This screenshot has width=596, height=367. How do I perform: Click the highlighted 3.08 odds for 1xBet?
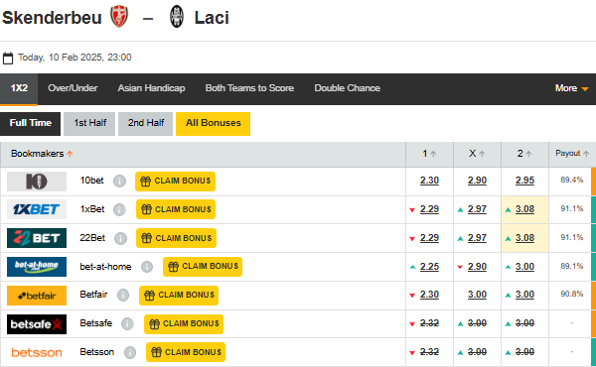pos(524,209)
